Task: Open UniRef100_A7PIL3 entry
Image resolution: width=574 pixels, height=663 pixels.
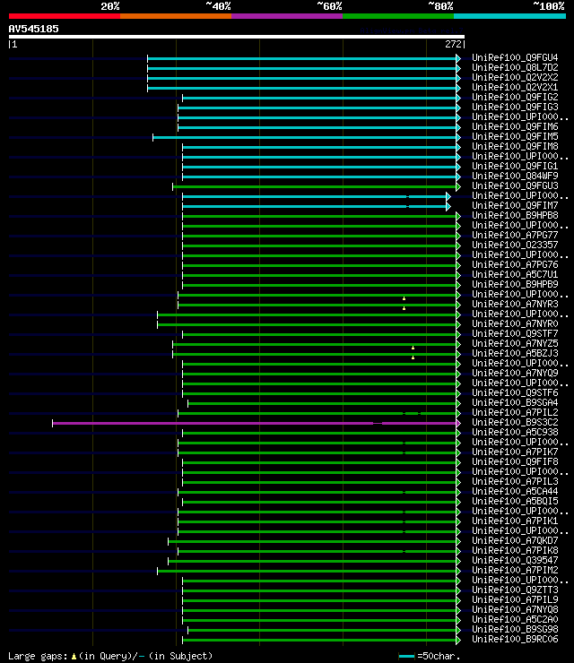Action: click(515, 482)
